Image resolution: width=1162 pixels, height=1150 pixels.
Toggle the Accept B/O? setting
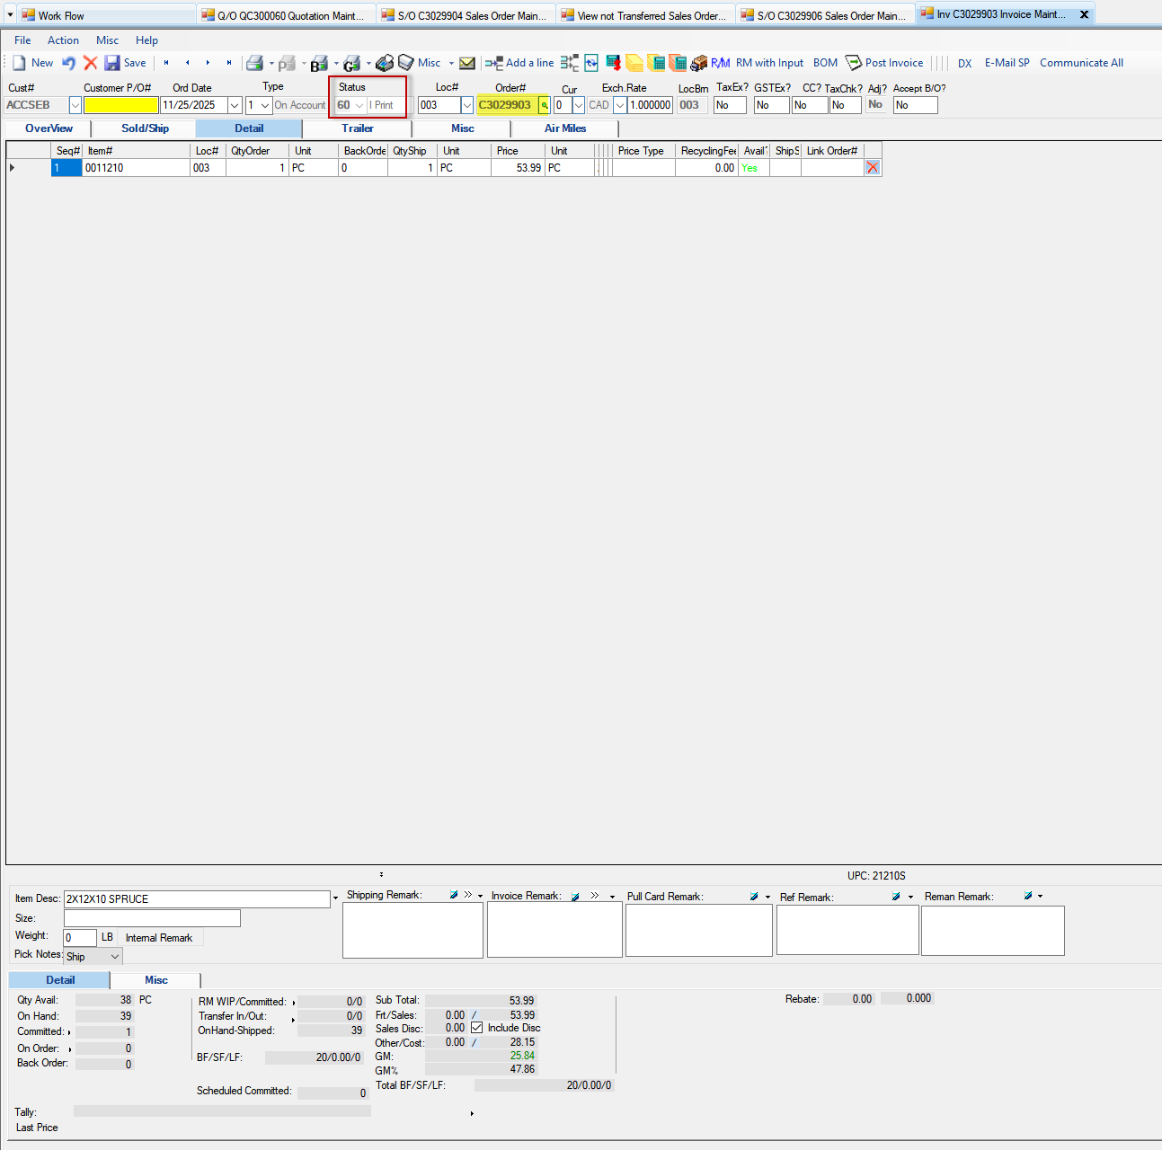[915, 105]
